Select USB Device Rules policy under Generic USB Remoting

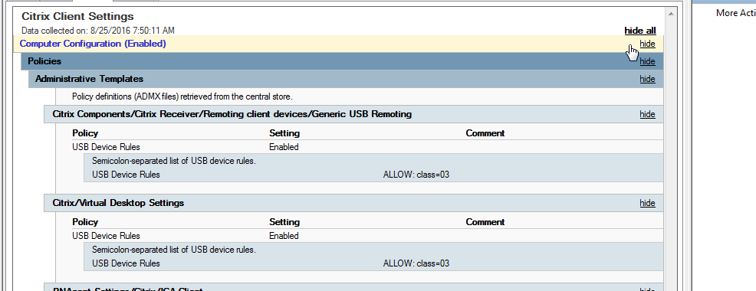click(x=106, y=147)
